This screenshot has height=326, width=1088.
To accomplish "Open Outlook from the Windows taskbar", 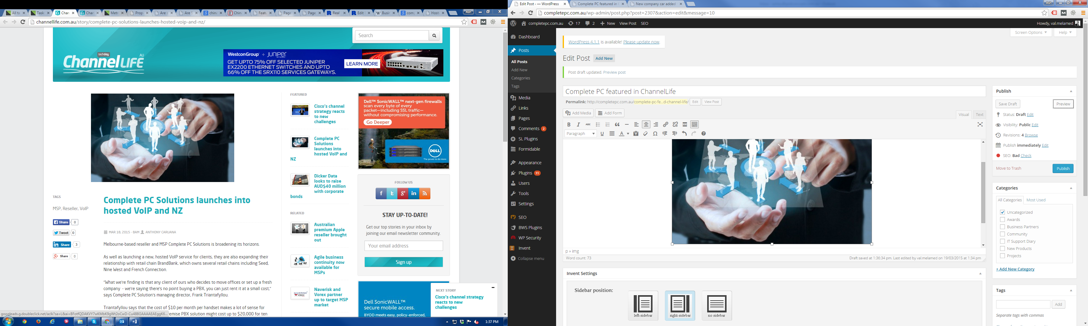I will pos(121,321).
